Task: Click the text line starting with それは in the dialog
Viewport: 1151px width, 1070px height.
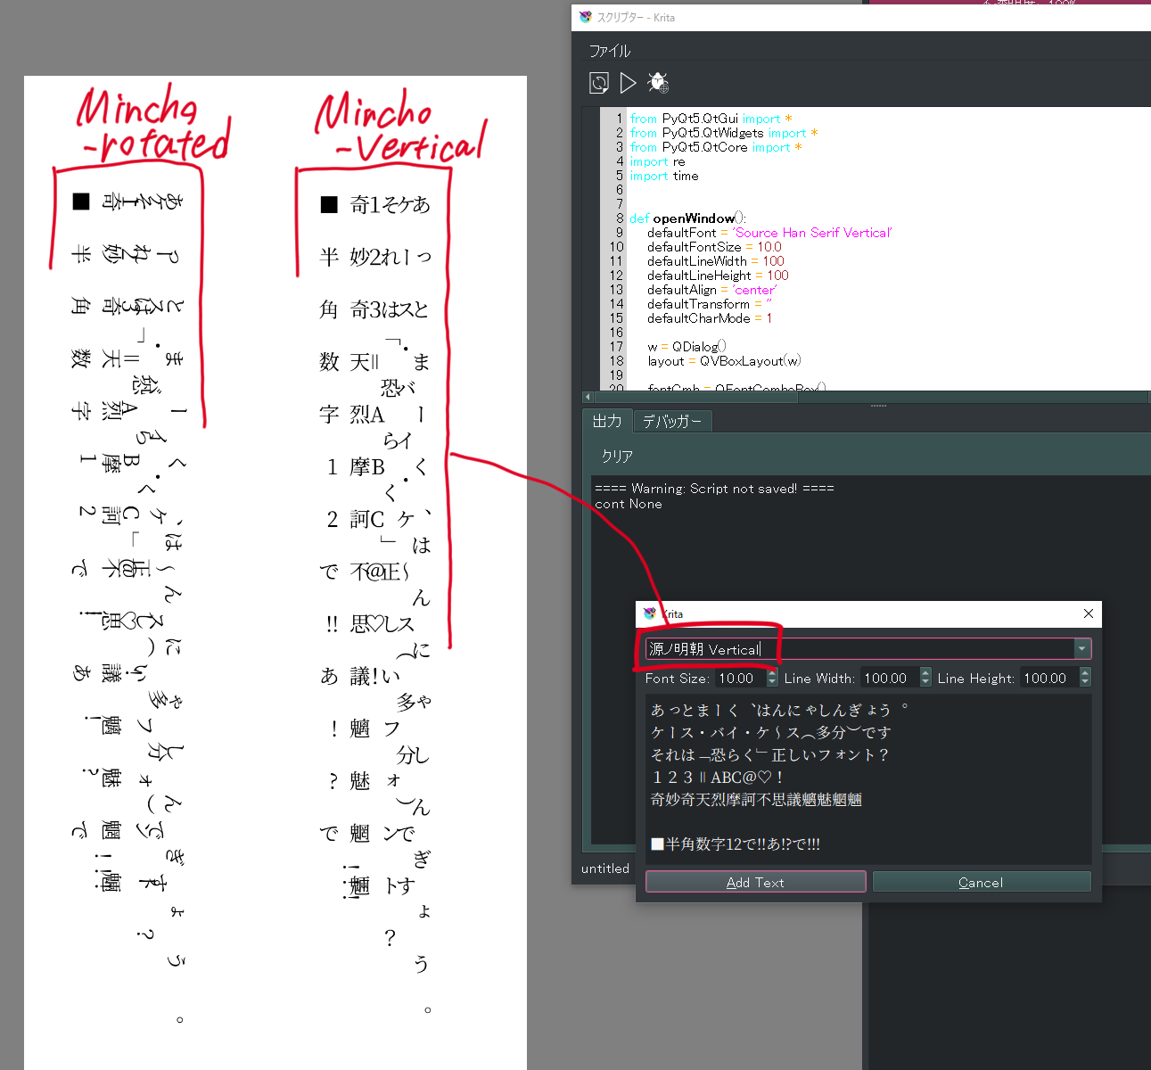Action: click(770, 755)
